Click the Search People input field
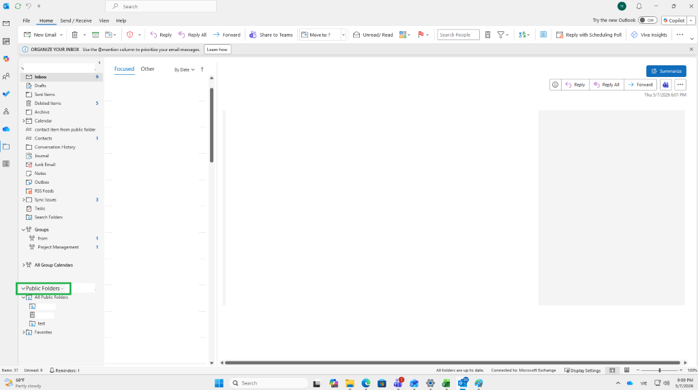 (458, 35)
